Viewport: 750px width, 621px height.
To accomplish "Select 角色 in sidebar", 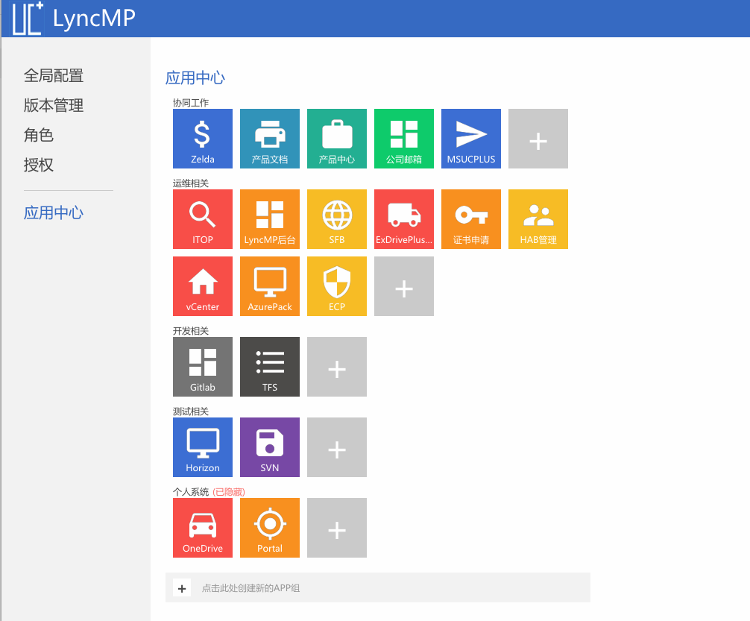I will pyautogui.click(x=39, y=135).
